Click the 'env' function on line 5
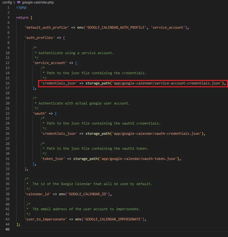 [80, 27]
